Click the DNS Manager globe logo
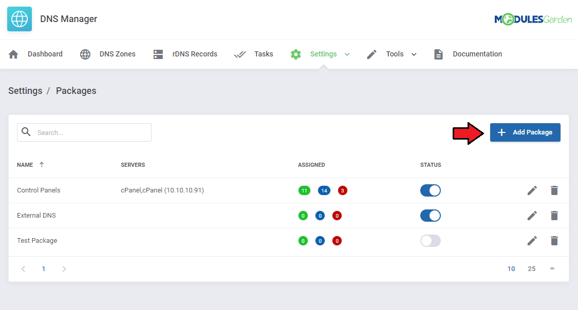This screenshot has width=578, height=310. (20, 19)
